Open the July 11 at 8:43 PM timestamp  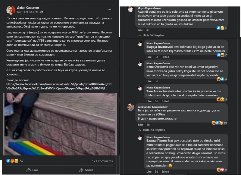(27, 12)
